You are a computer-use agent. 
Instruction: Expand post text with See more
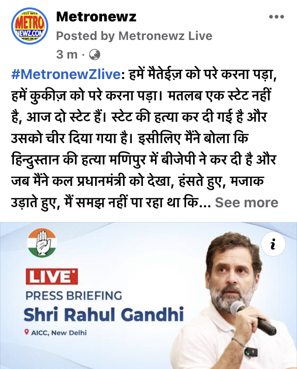point(246,202)
